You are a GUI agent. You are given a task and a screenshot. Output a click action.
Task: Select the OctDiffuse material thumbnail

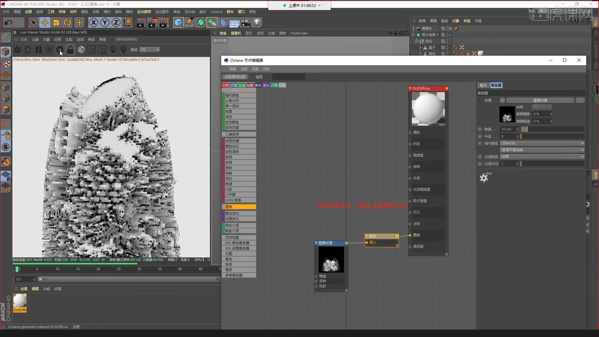[20, 303]
